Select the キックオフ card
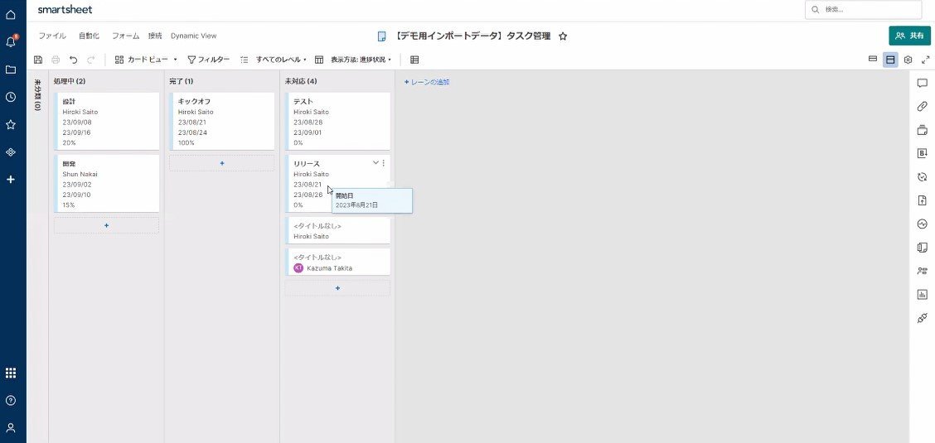 pyautogui.click(x=222, y=122)
